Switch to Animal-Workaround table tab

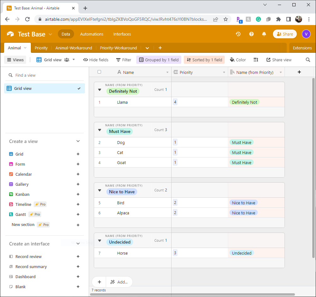74,48
